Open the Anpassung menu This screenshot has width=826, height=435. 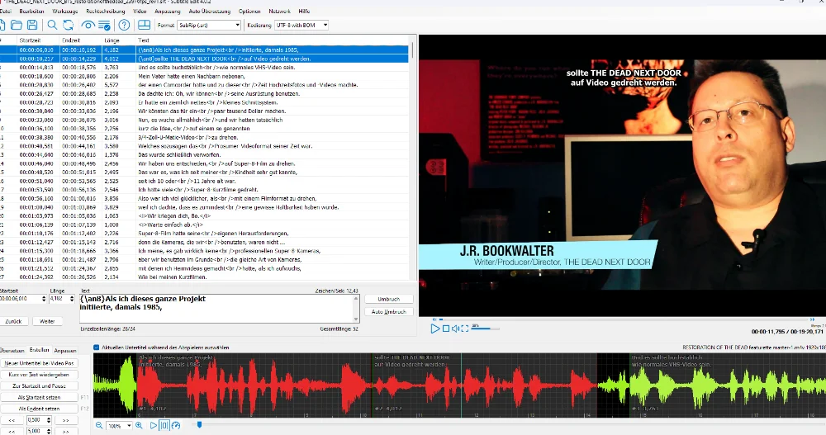[168, 11]
